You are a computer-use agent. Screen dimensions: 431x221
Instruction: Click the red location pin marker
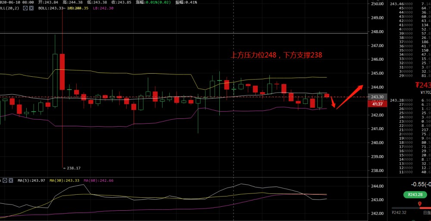pos(420,203)
